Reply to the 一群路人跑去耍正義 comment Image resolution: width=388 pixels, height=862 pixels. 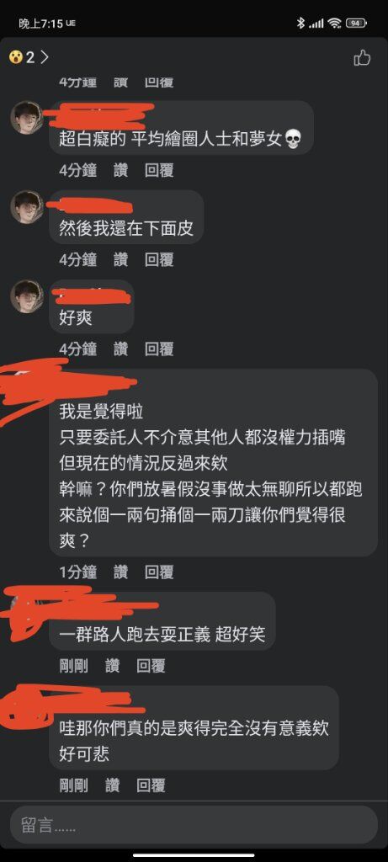tap(151, 667)
